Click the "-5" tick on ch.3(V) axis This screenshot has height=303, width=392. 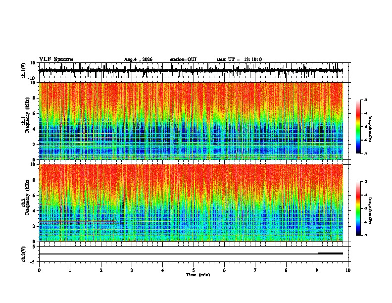click(34, 262)
